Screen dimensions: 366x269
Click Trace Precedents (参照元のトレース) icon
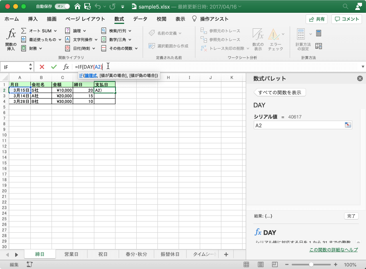(203, 31)
